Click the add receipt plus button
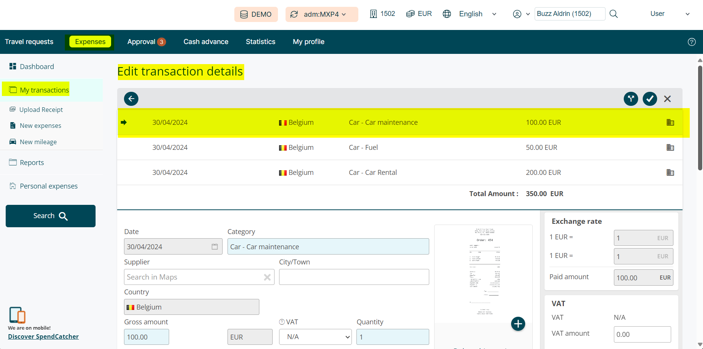The height and width of the screenshot is (349, 703). 518,324
